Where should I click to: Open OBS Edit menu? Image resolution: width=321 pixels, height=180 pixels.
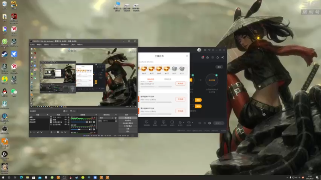point(39,44)
